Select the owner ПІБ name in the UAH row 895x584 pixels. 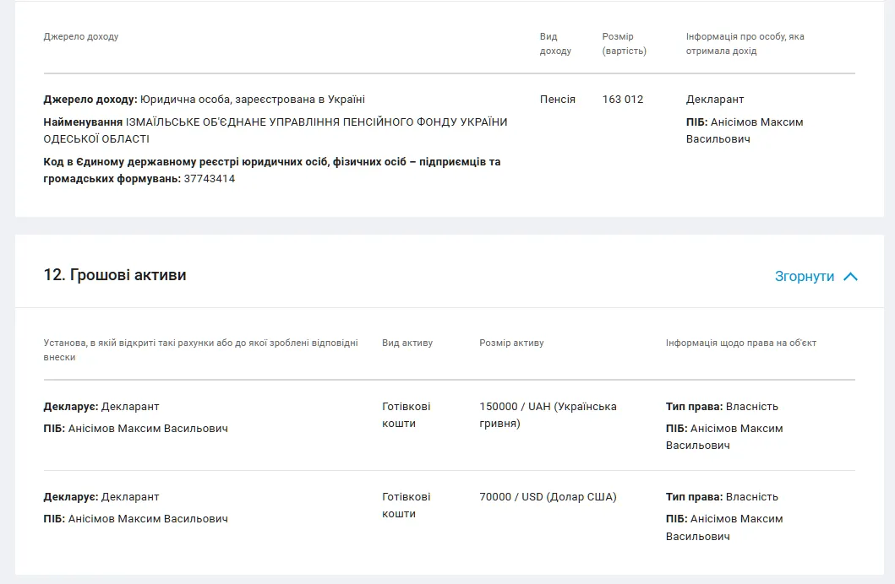(x=724, y=437)
